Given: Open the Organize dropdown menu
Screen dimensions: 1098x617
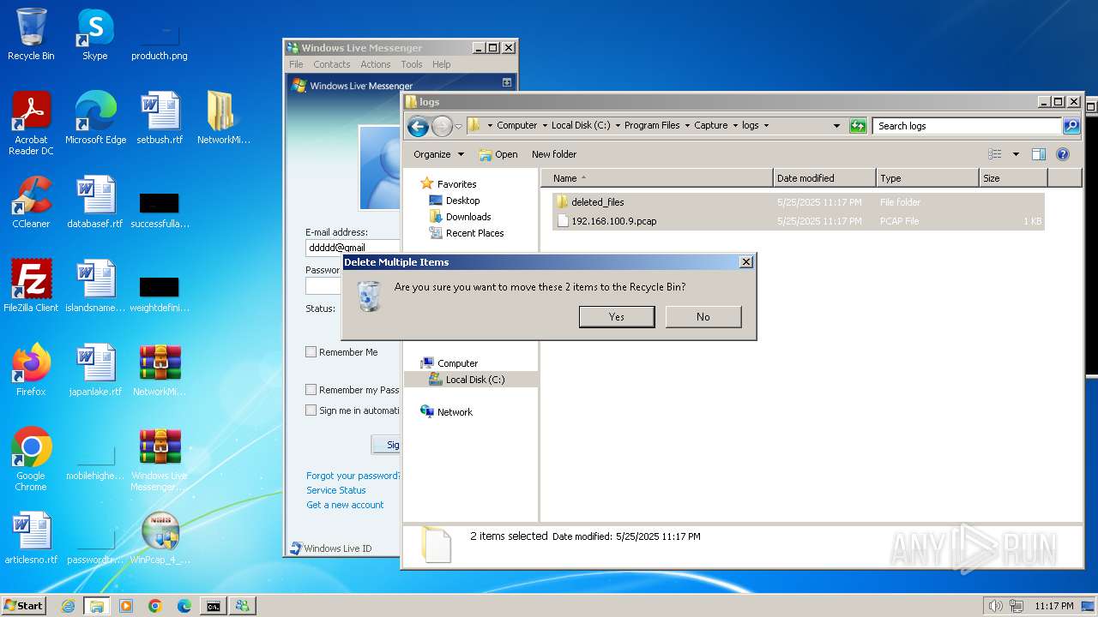Looking at the screenshot, I should [x=438, y=154].
